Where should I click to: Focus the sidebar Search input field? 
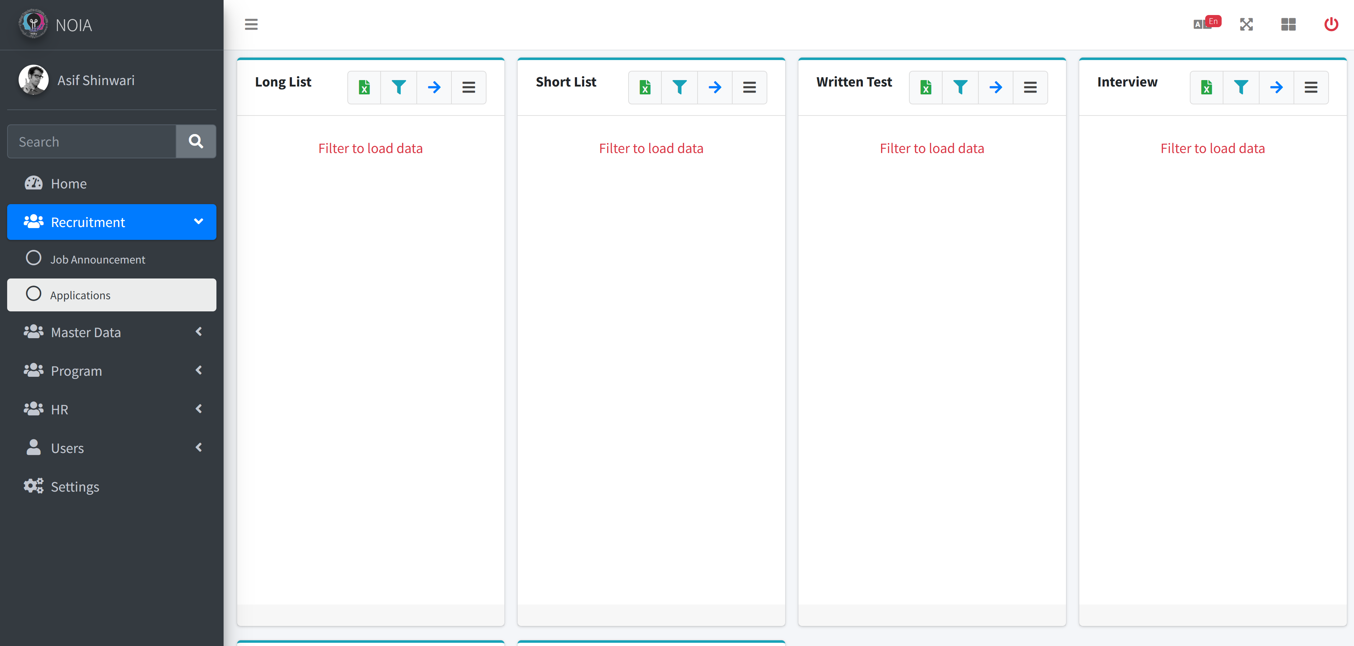coord(92,141)
